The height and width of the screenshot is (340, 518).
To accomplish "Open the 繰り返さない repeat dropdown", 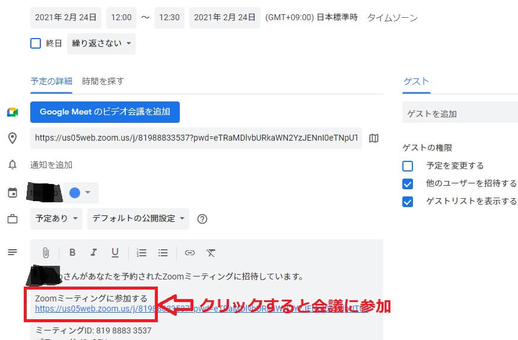I will 101,43.
